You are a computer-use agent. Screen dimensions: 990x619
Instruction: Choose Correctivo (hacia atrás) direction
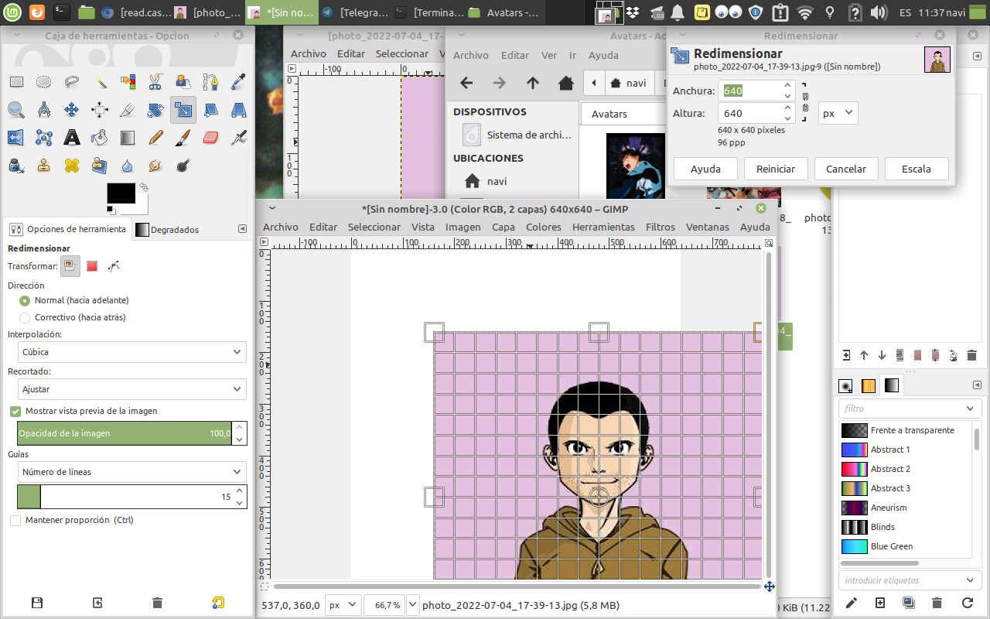point(72,317)
